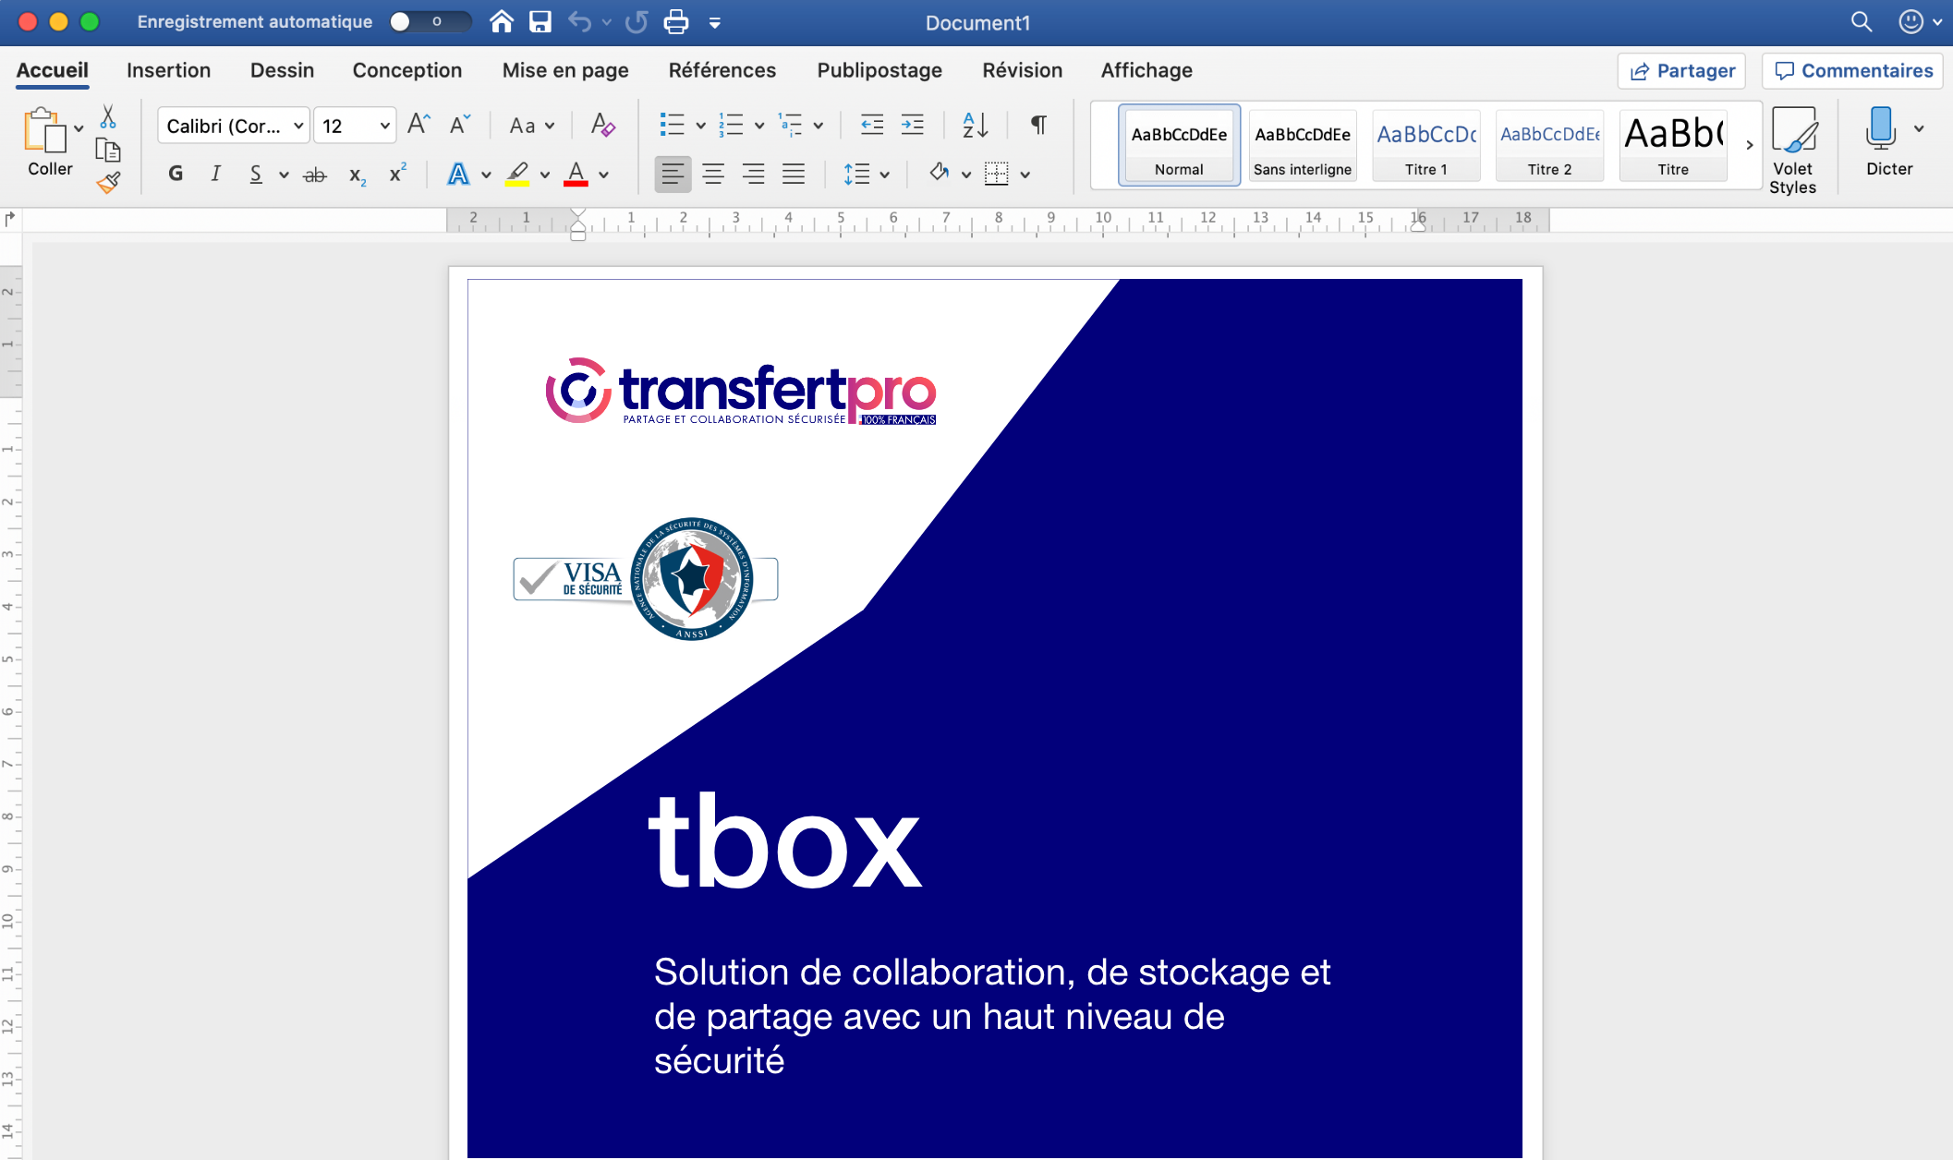Expand numbered list options arrow

[759, 126]
